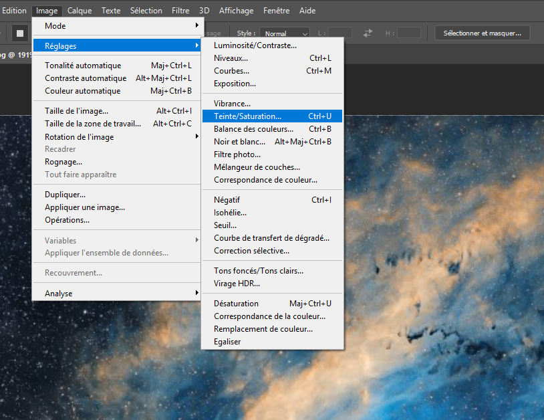The width and height of the screenshot is (544, 420).
Task: Open Correspondance de couleur entry
Action: pos(273,180)
